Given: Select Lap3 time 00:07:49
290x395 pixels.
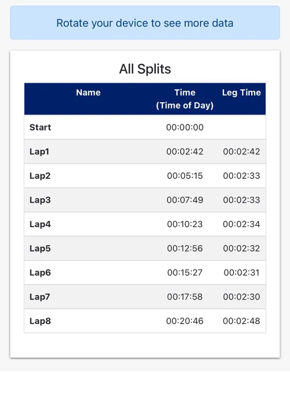Looking at the screenshot, I should [184, 200].
